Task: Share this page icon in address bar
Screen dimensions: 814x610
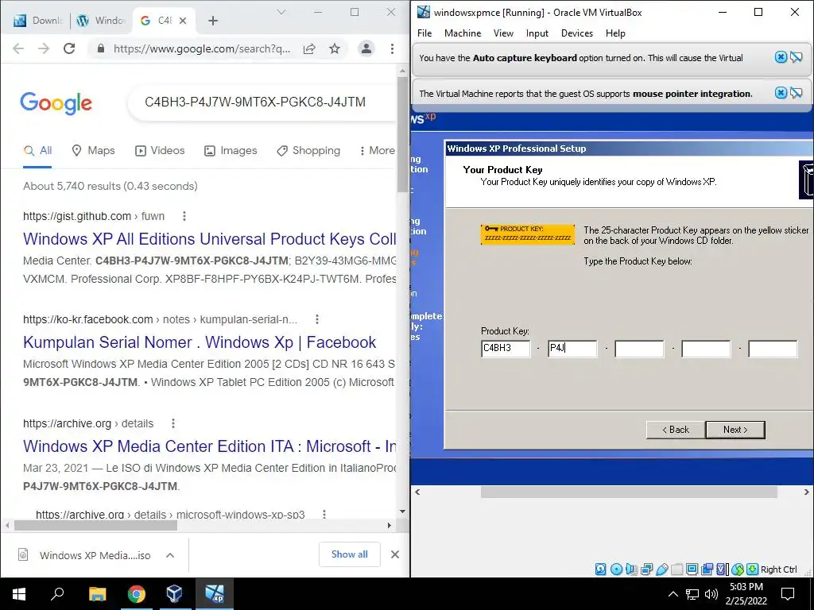Action: click(309, 48)
